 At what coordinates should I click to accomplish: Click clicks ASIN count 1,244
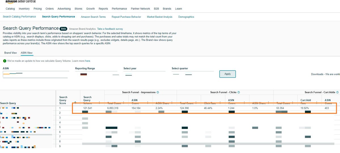(232, 108)
